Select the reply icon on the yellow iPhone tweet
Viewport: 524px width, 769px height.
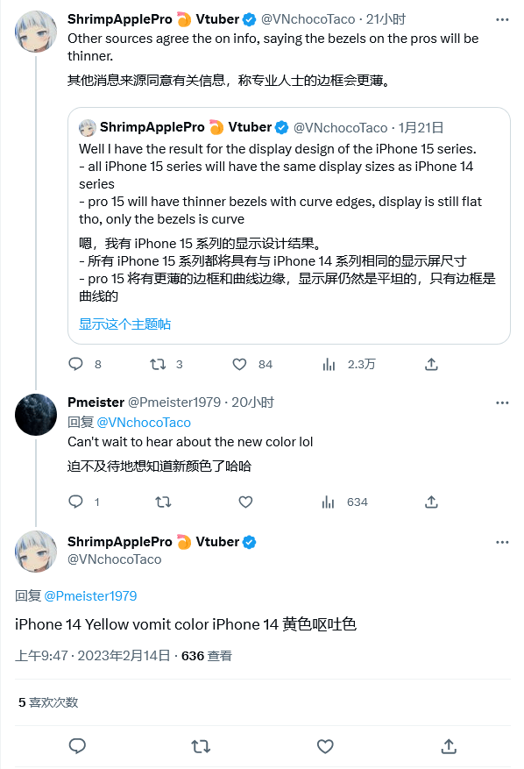point(77,746)
